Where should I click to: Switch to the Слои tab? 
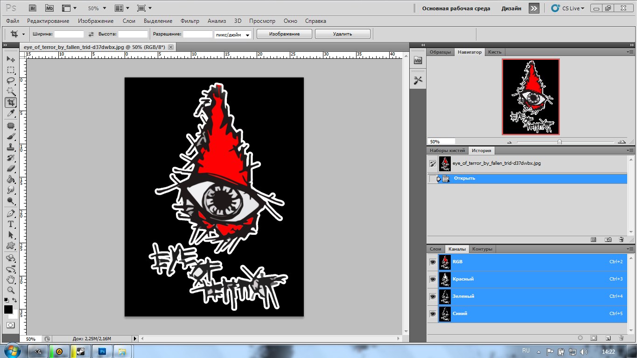[x=435, y=249]
